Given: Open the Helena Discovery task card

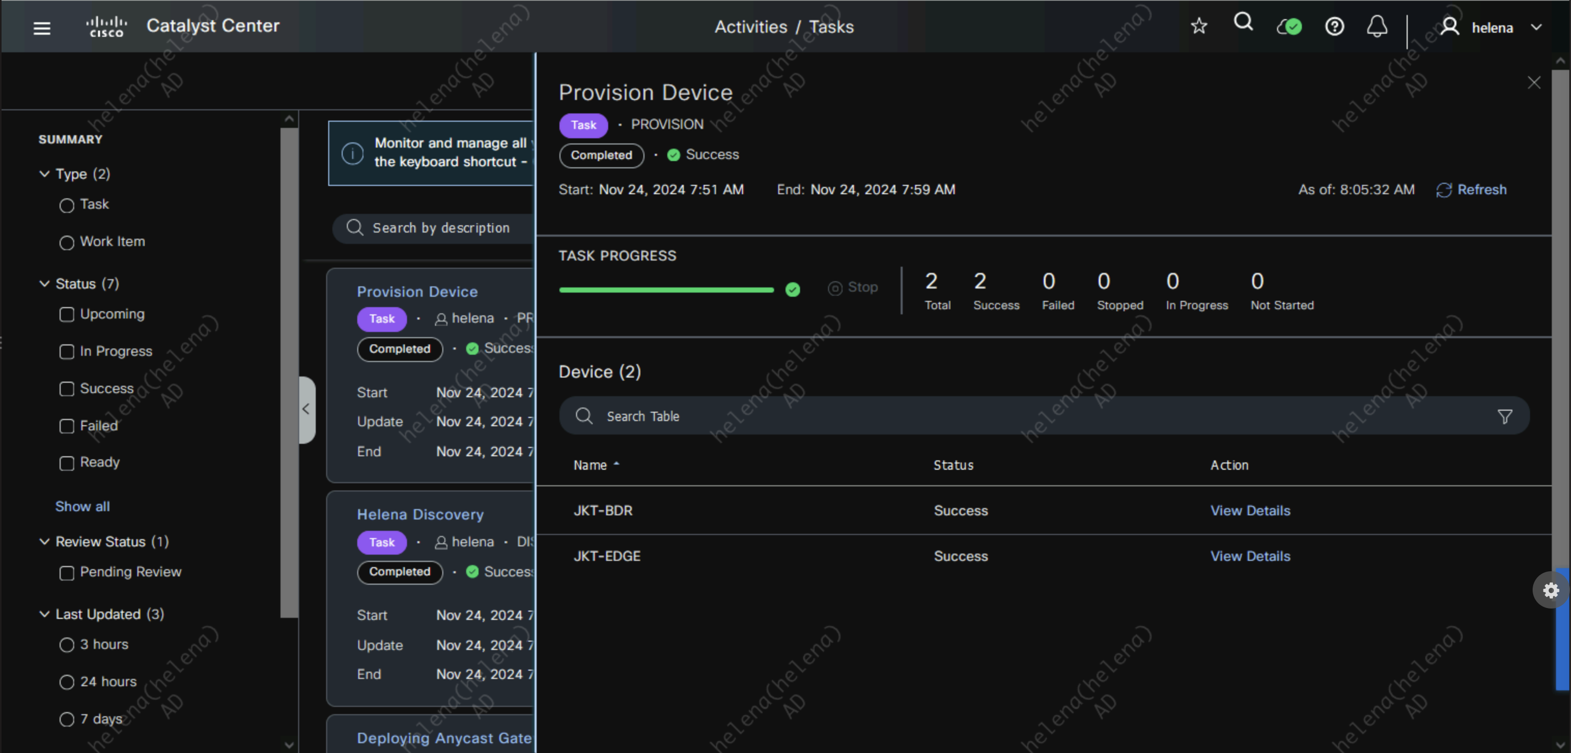Looking at the screenshot, I should coord(420,514).
